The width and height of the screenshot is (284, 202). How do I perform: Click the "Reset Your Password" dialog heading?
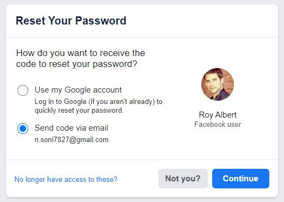coord(71,21)
